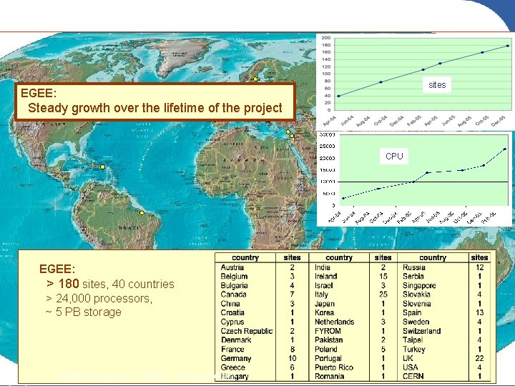This screenshot has height=386, width=515.
Task: Select the 'Sweden' table cell
Action: [x=416, y=322]
